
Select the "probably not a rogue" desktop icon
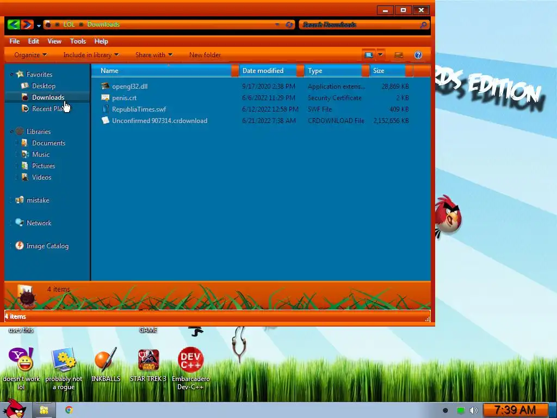64,360
